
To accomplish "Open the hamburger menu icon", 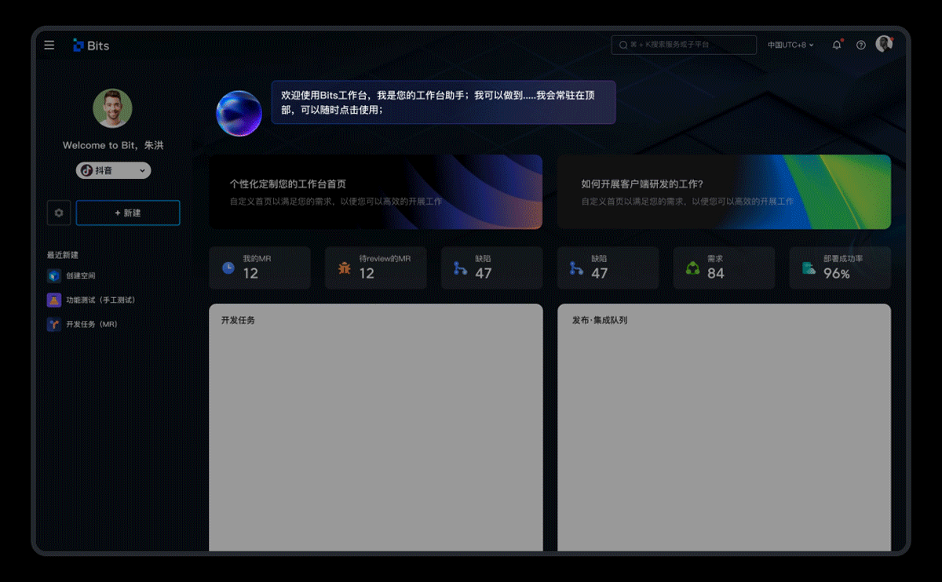I will click(49, 45).
